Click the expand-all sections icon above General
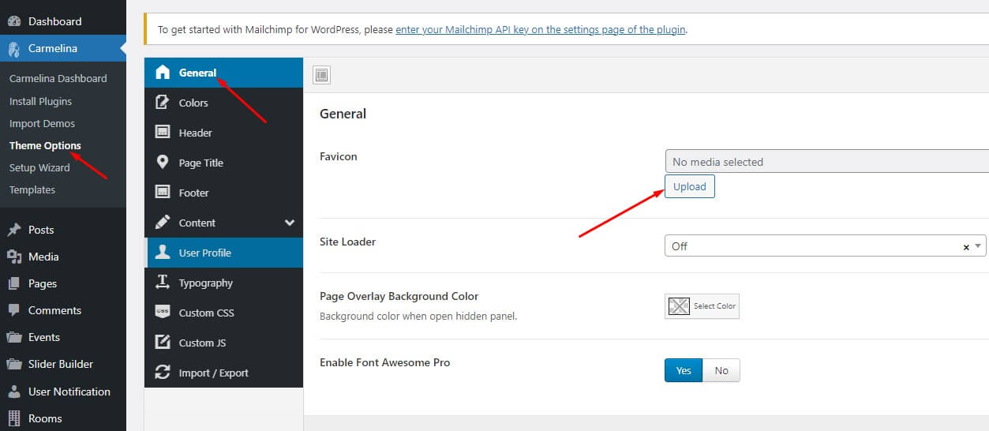The image size is (989, 431). click(x=321, y=75)
